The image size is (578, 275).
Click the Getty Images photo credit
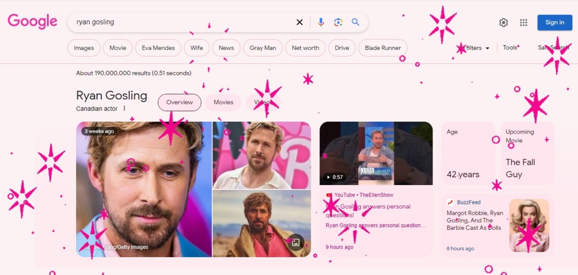115,247
